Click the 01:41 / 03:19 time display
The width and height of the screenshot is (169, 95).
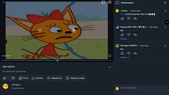coord(6,56)
